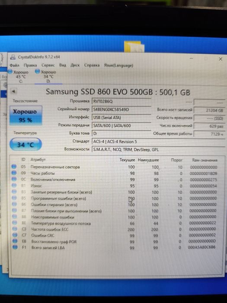Click the Хорошо 95 % health status button
This screenshot has height=303, width=227.
26,116
